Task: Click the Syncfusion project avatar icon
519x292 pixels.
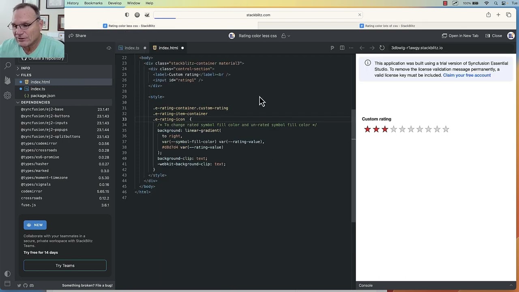Action: (x=232, y=36)
